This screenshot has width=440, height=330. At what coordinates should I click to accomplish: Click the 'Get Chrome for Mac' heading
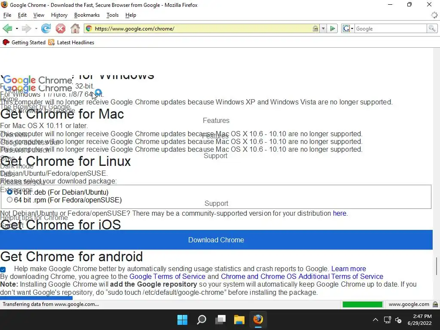(62, 114)
